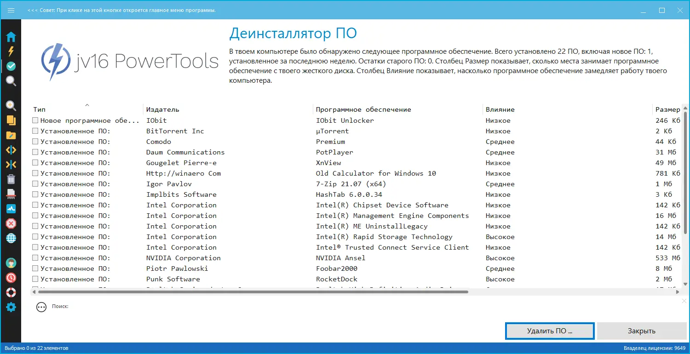Open the blue activity monitor sidebar icon
Image resolution: width=690 pixels, height=354 pixels.
coord(11,209)
